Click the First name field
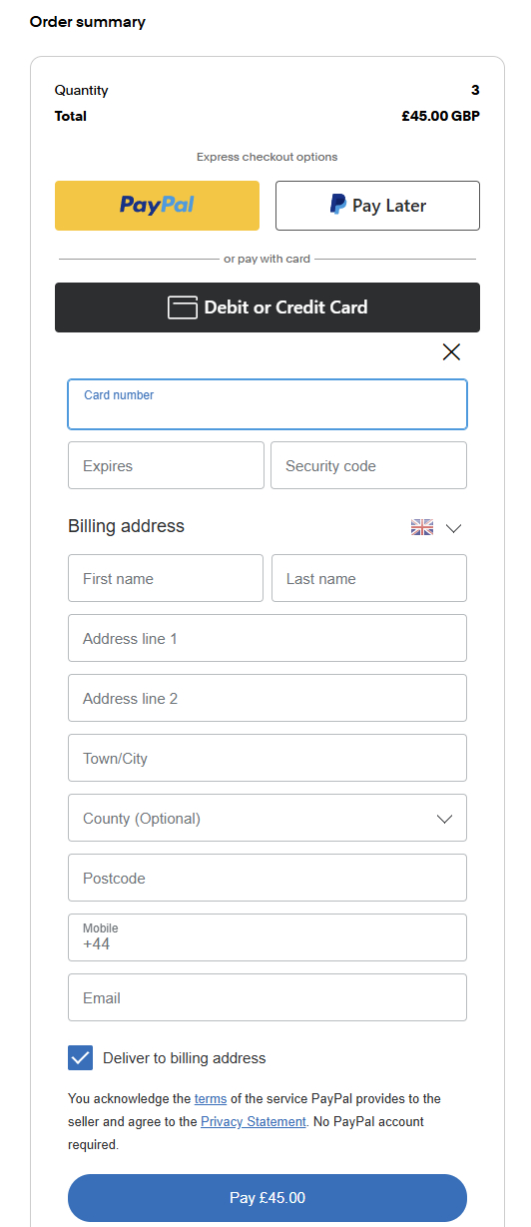Screen dimensions: 531x1227 [166, 578]
